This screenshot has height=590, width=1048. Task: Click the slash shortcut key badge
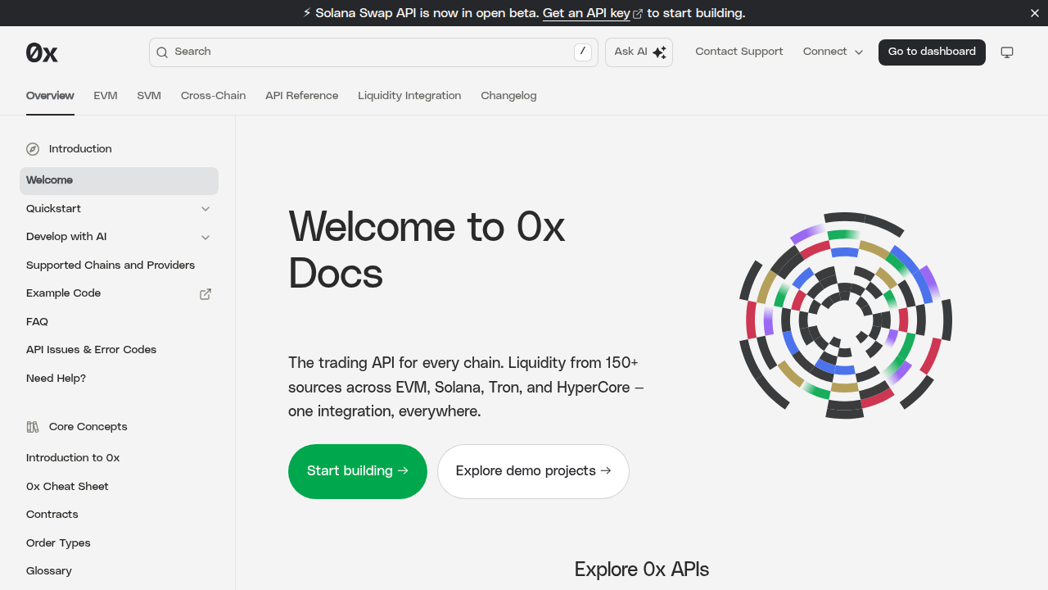point(582,52)
